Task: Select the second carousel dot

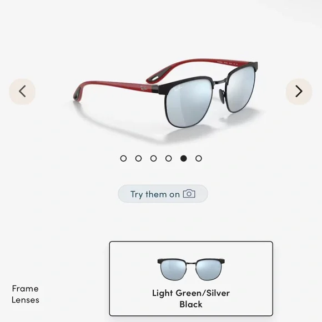Action: tap(138, 158)
